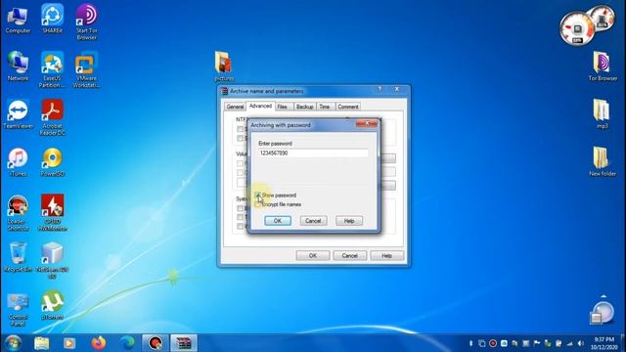Open the volume speaker tray icon

pyautogui.click(x=580, y=343)
